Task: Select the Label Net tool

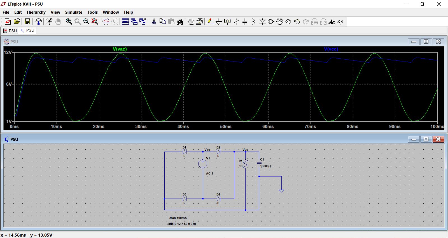Action: pyautogui.click(x=228, y=22)
